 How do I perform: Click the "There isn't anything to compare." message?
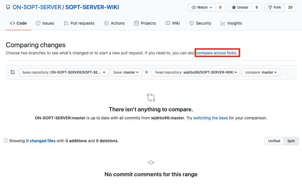(151, 110)
